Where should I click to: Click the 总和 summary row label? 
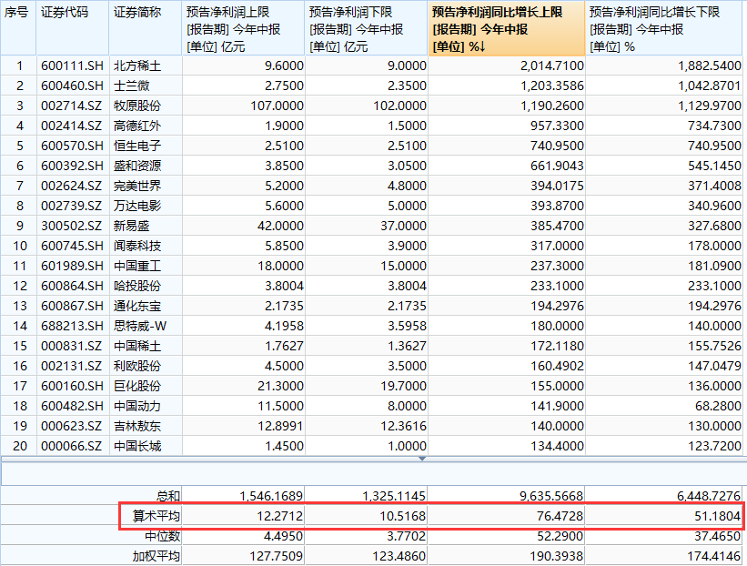167,496
